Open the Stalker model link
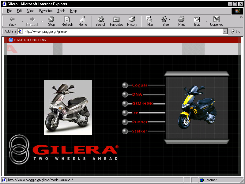The image size is (245, 184). (140, 131)
